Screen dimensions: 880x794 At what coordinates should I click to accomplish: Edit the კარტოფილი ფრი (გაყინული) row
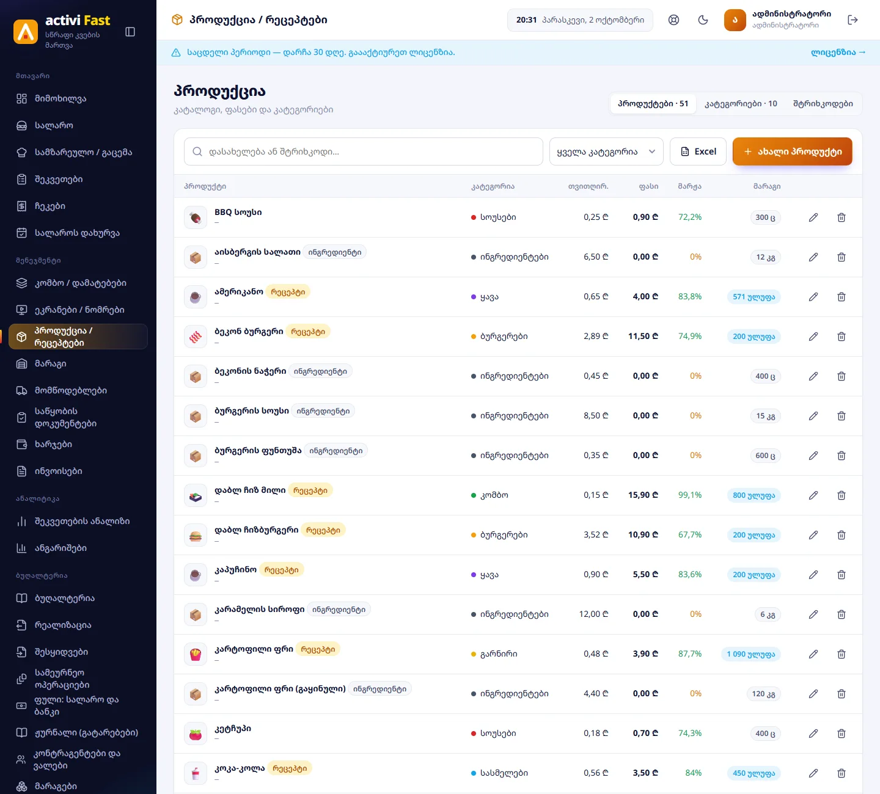[x=813, y=694]
